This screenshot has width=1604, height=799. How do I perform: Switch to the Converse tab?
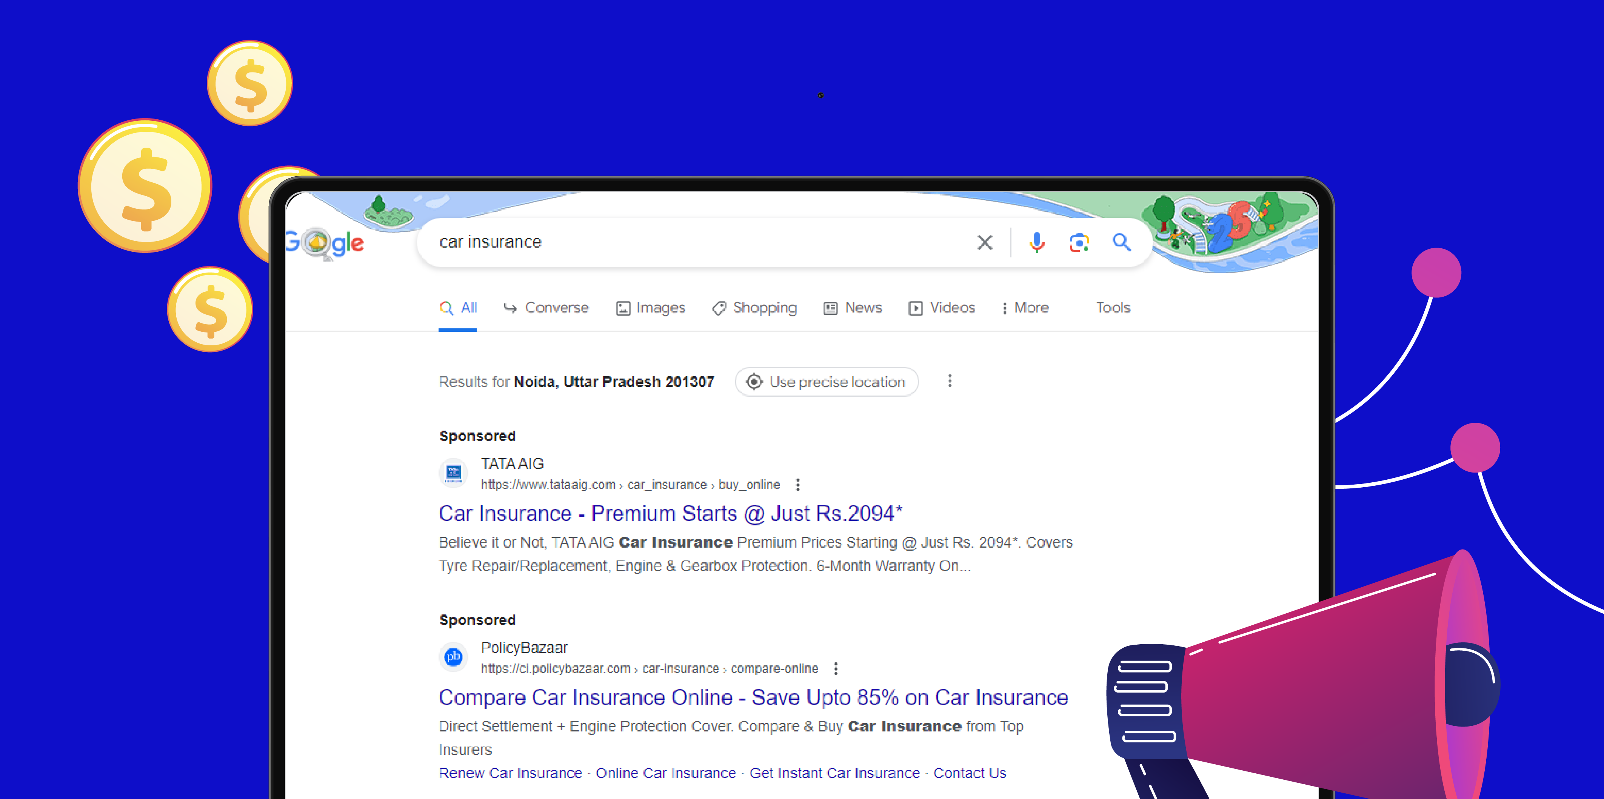click(546, 308)
